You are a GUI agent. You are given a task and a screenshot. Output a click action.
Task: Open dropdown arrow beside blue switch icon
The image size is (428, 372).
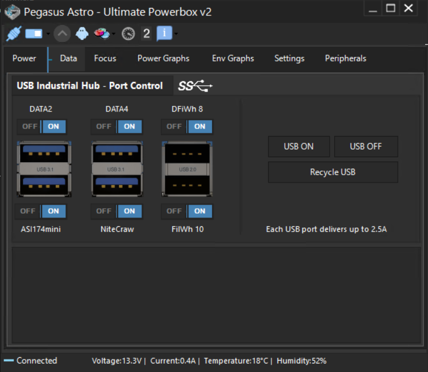[x=48, y=34]
